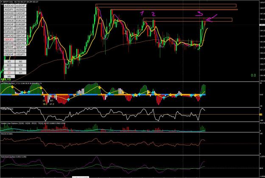Change chart to USDJPY
265x178 pixels.
coord(21,54)
